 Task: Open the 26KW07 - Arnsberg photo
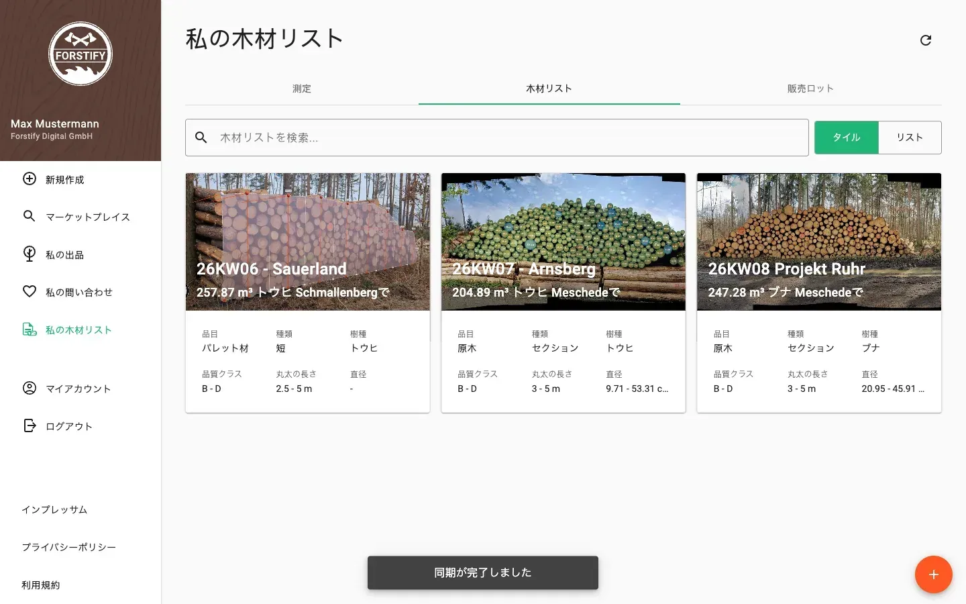click(563, 242)
